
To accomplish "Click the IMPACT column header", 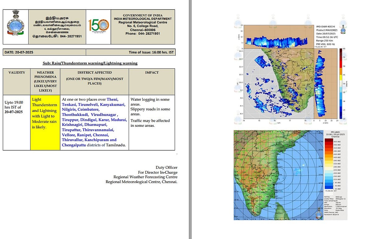I will (152, 72).
